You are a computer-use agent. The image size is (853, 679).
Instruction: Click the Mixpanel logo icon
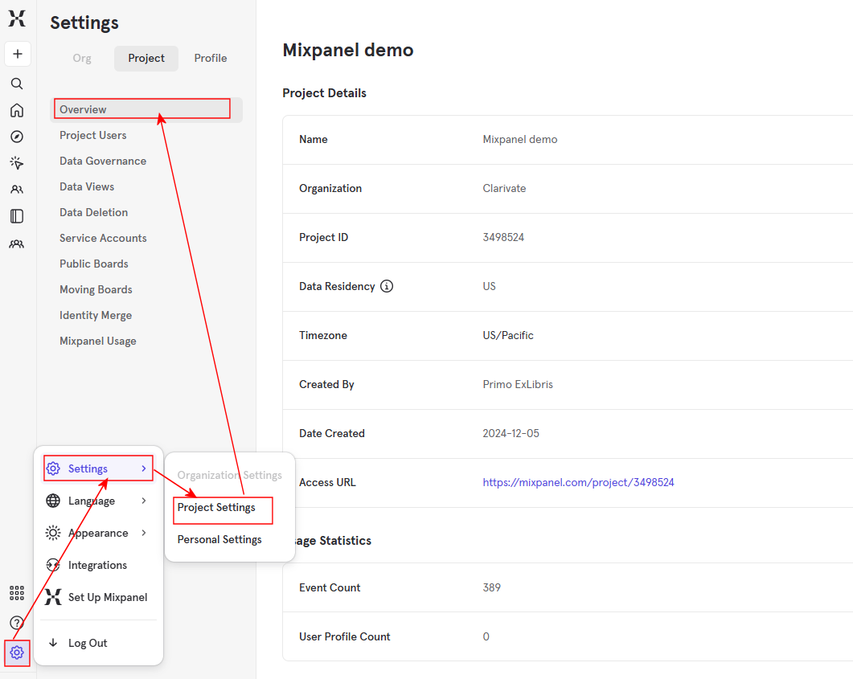[17, 18]
